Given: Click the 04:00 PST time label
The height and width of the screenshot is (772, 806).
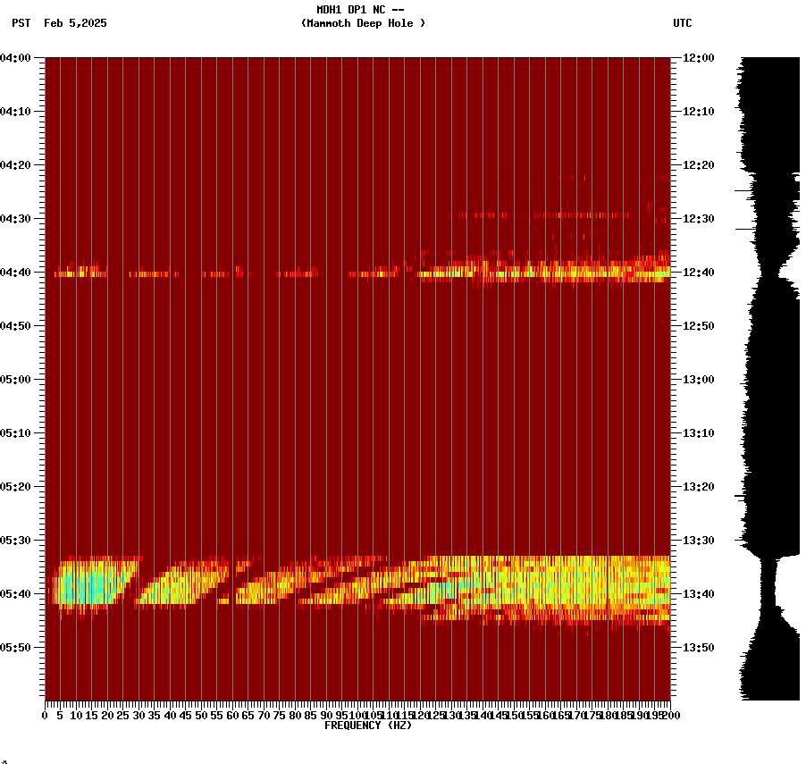Looking at the screenshot, I should click(17, 59).
